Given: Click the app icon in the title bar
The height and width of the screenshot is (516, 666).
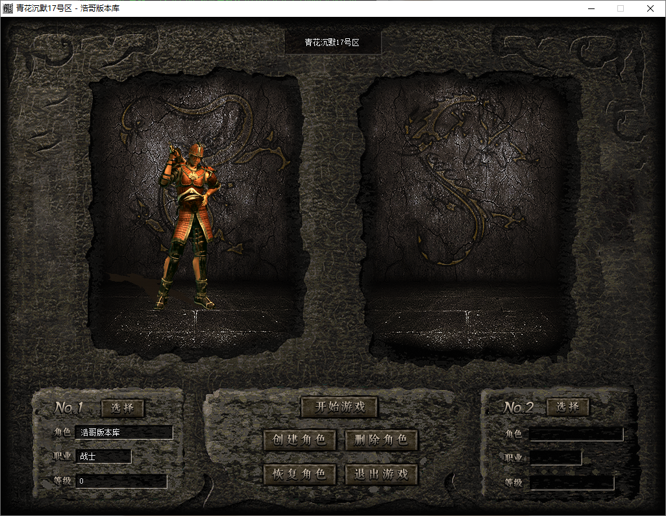Looking at the screenshot, I should 8,8.
